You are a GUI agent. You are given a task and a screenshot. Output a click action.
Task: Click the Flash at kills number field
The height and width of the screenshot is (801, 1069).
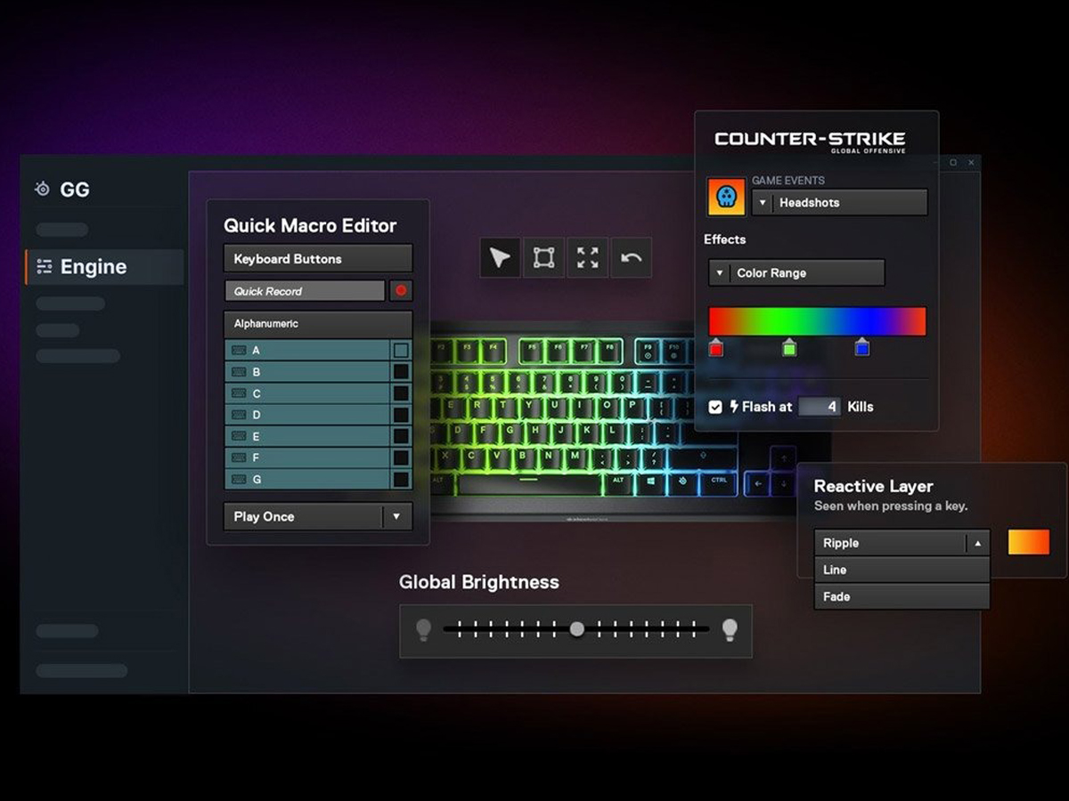point(820,407)
